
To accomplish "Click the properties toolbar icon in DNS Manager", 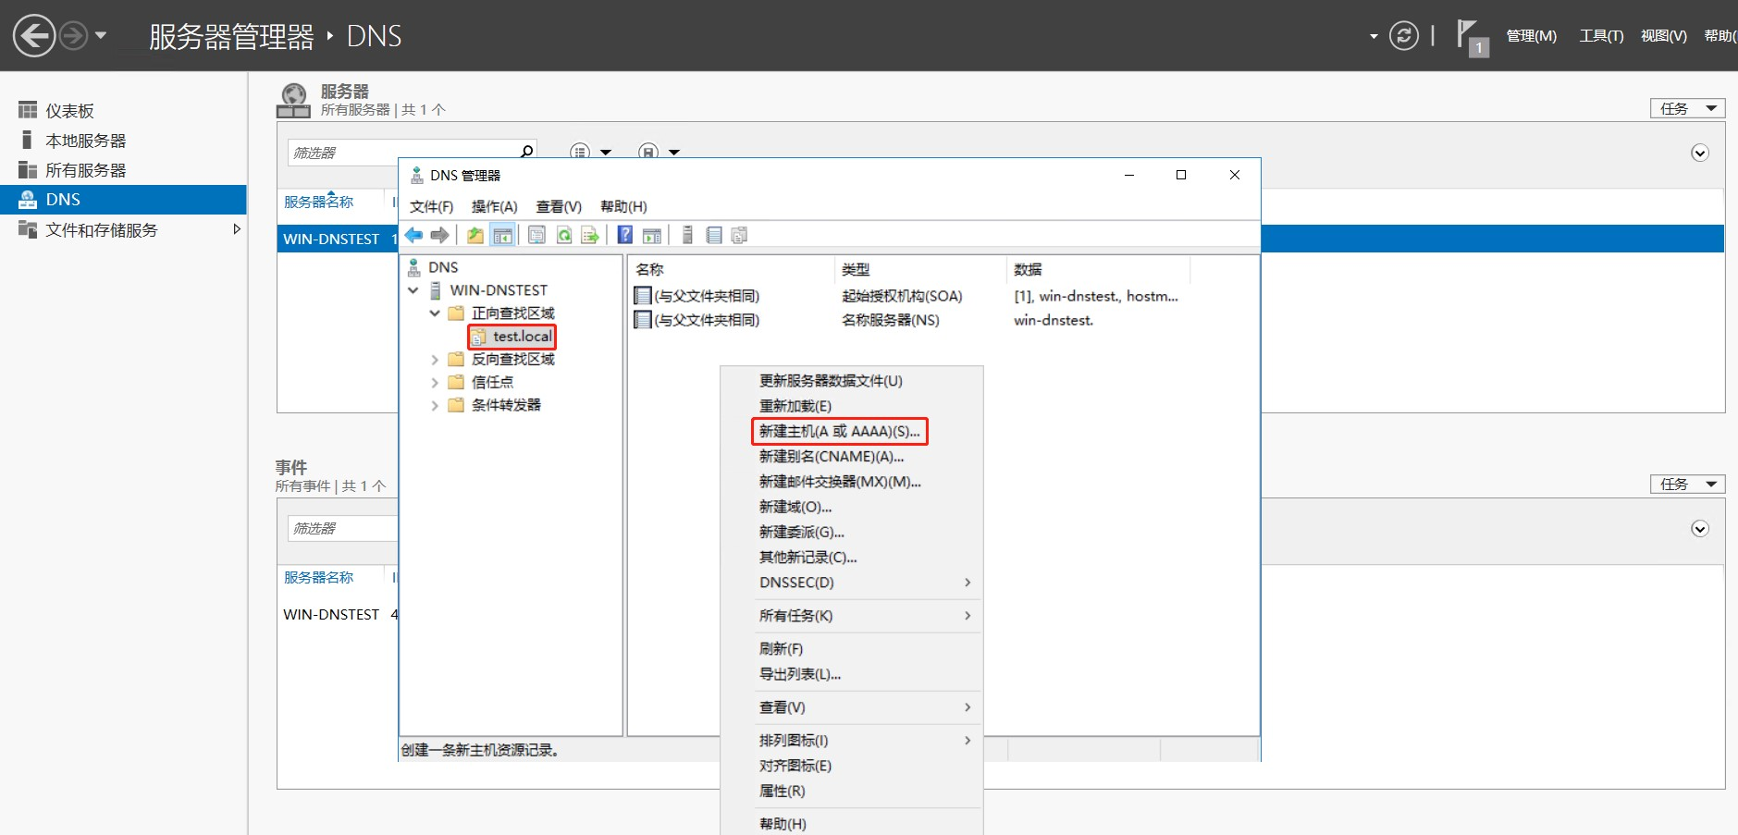I will pos(536,235).
